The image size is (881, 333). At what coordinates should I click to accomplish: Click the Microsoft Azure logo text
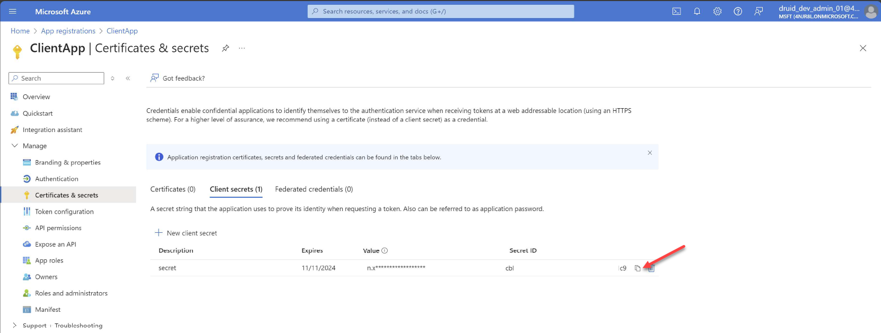click(x=63, y=11)
